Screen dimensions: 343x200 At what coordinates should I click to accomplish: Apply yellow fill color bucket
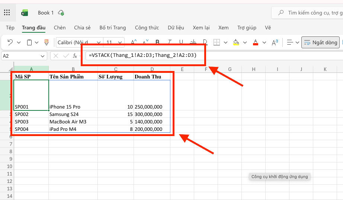tap(236, 42)
